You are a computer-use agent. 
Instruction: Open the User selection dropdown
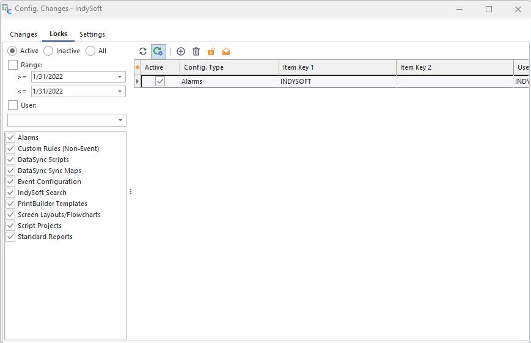[120, 120]
